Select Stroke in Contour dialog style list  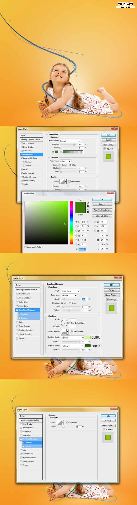point(25,465)
